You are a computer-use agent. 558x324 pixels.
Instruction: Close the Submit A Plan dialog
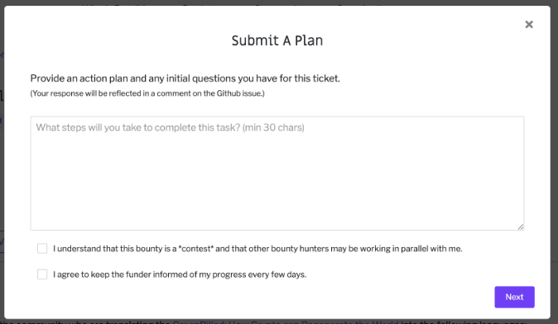coord(529,24)
